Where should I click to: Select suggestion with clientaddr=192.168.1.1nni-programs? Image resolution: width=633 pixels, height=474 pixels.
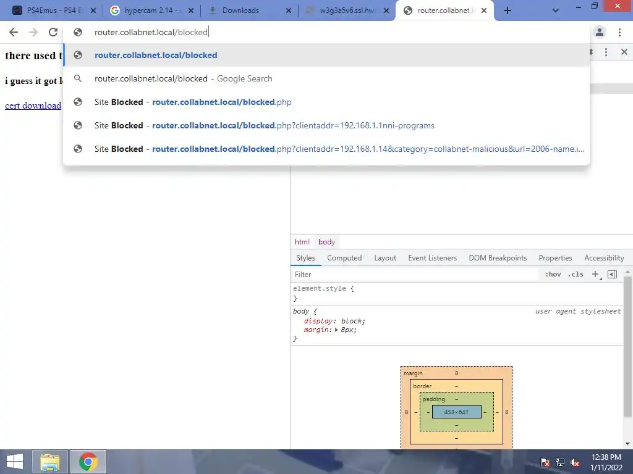click(x=326, y=125)
